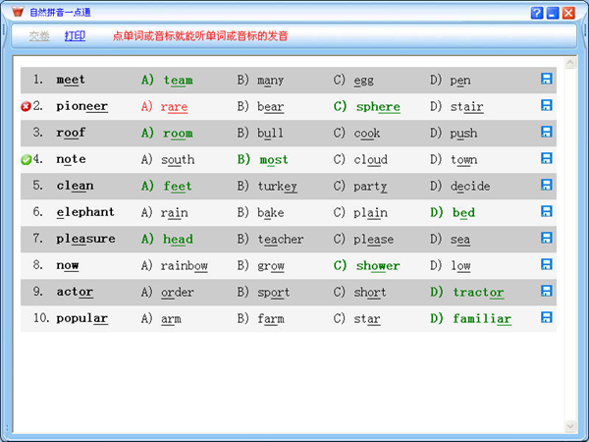This screenshot has width=589, height=442.
Task: Click the save icon in the clean row
Action: point(546,185)
